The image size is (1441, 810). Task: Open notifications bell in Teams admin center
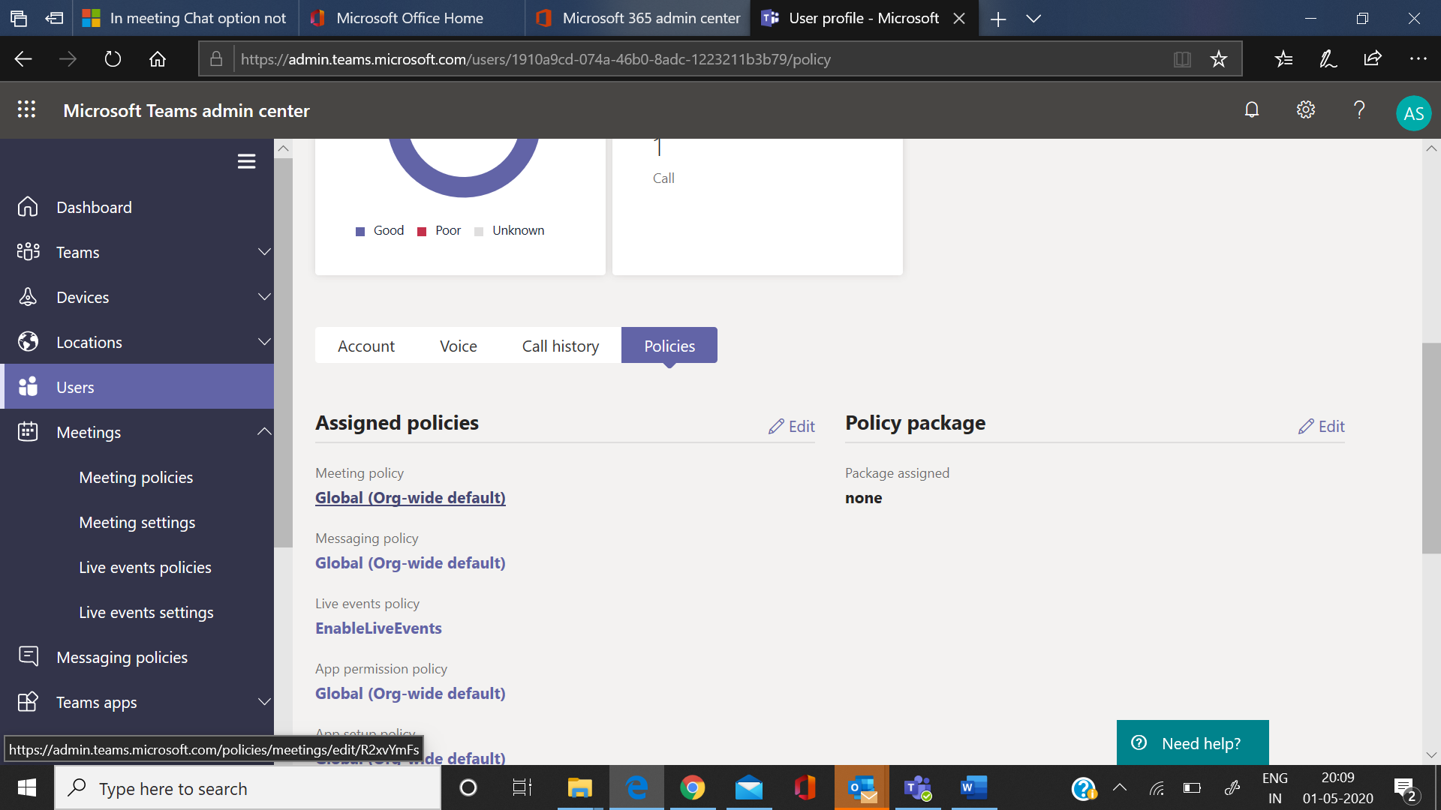(1251, 110)
